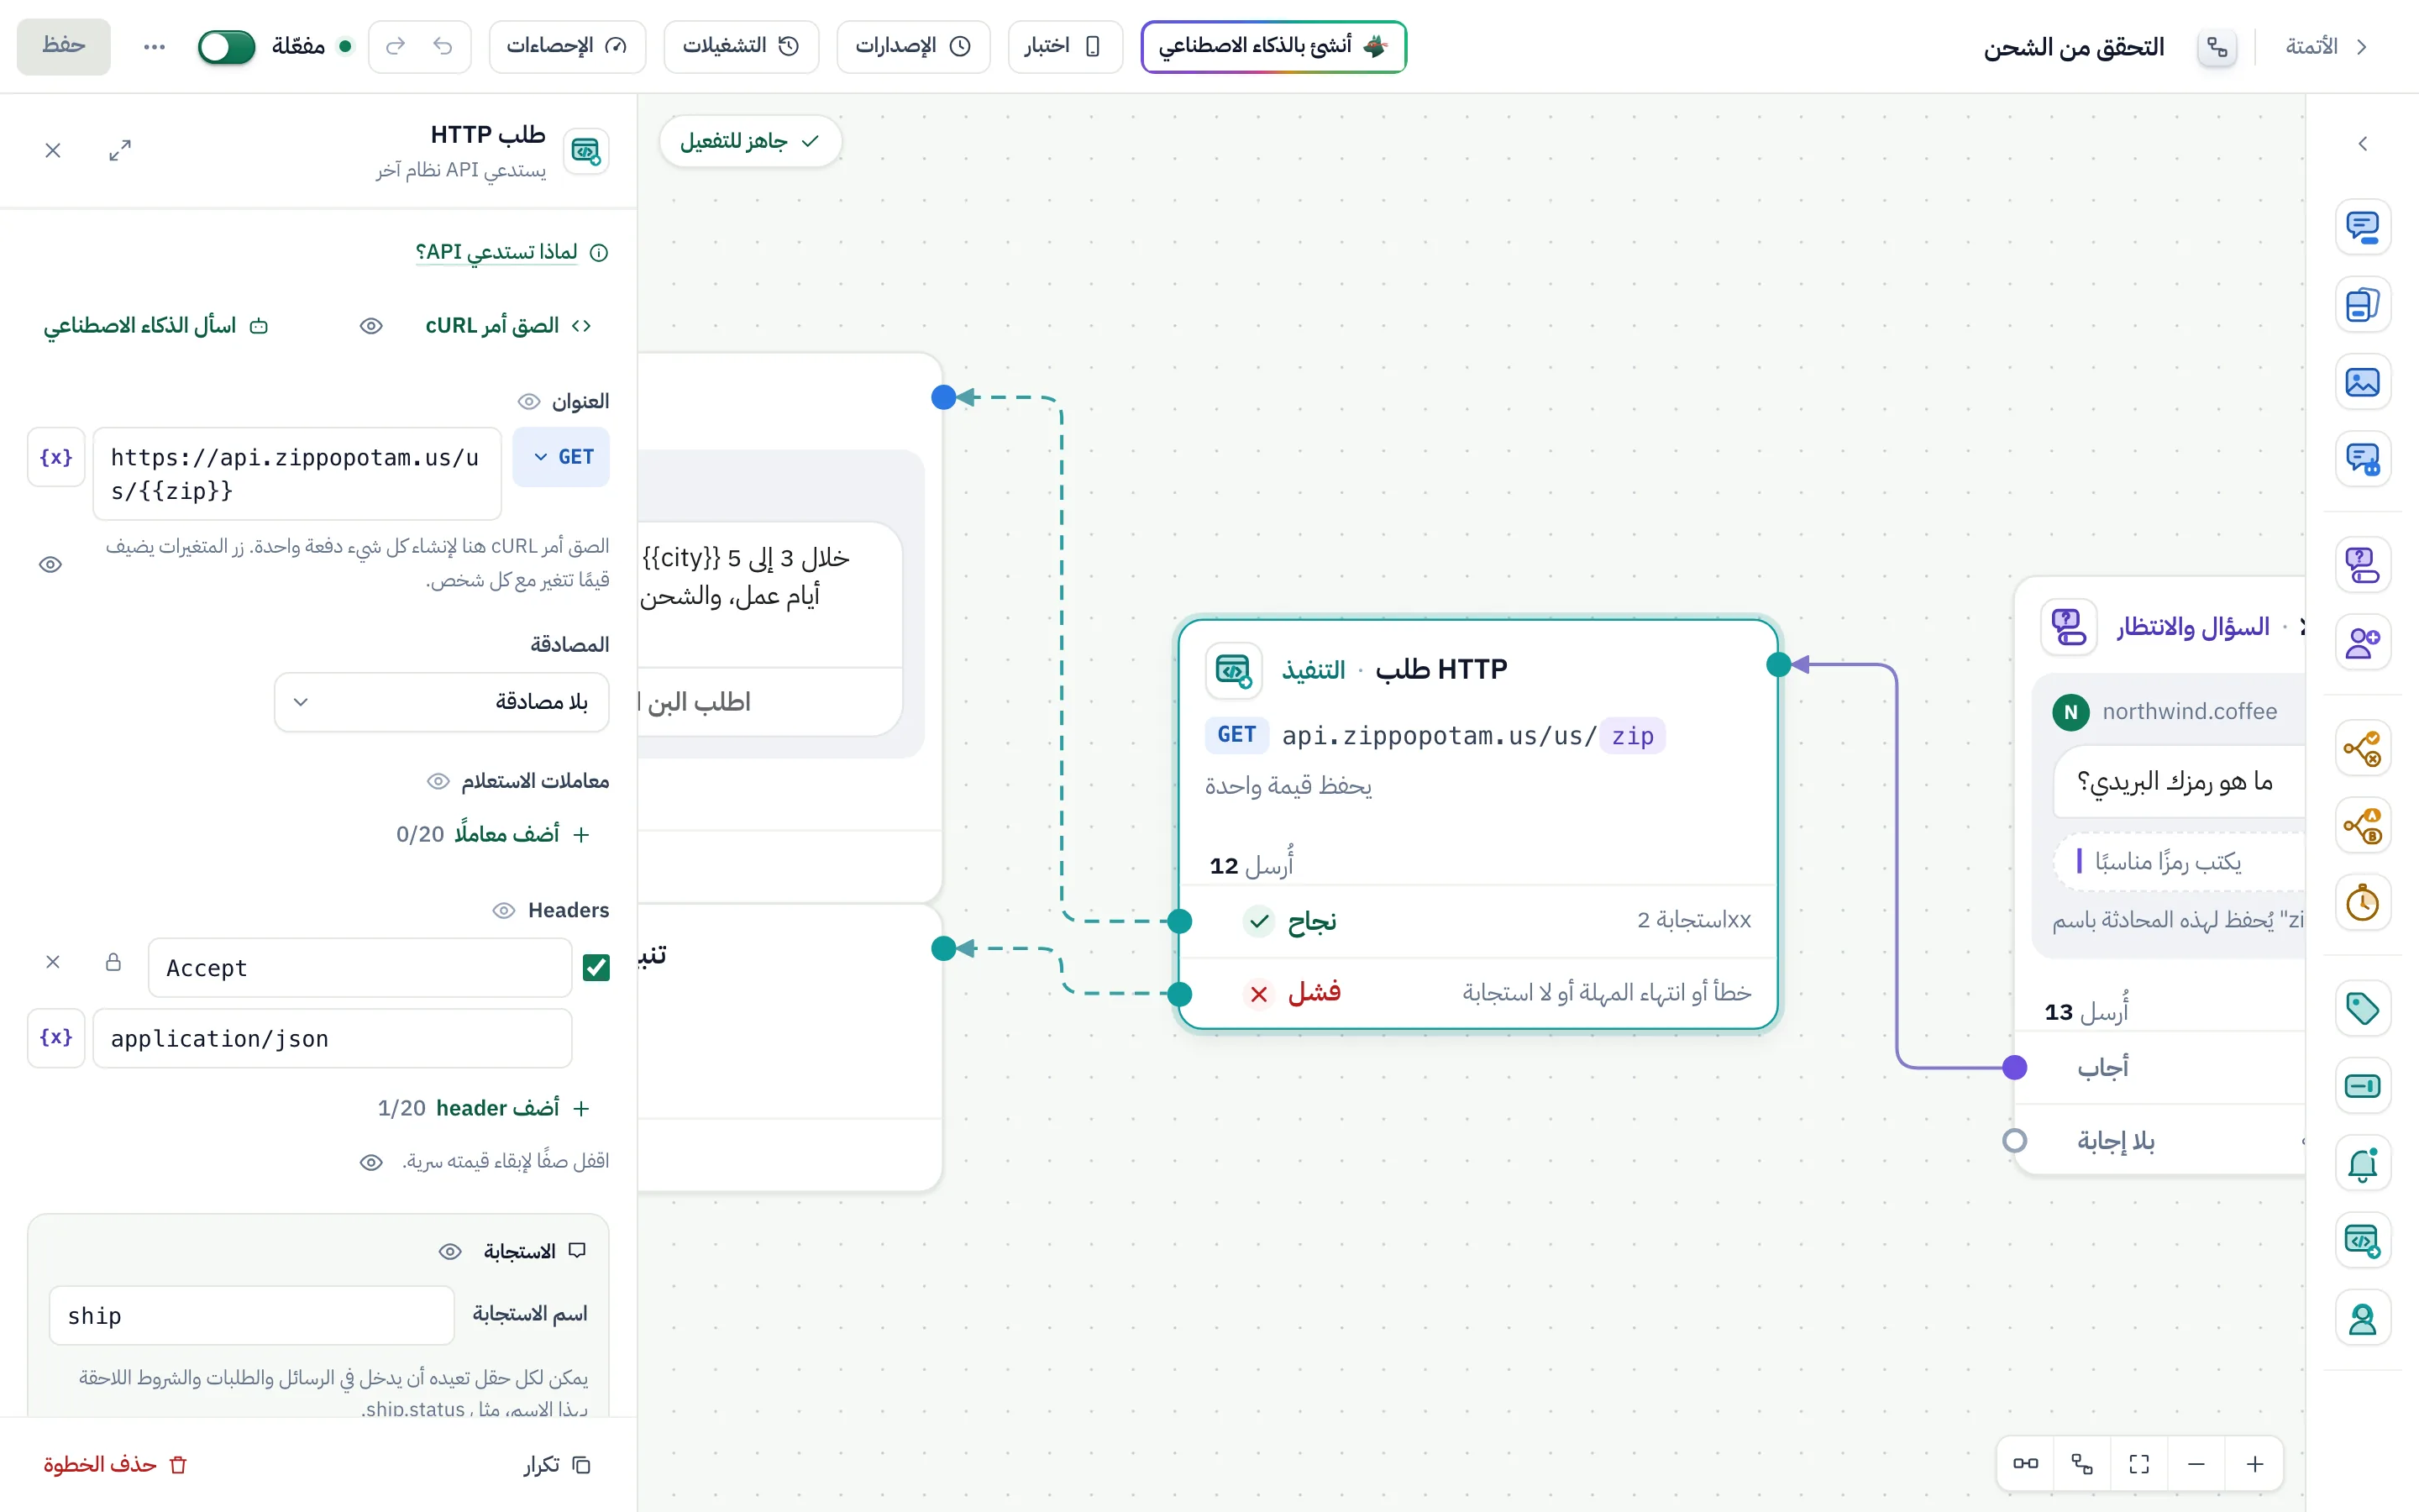Expand the HTTP panel to fullscreen
This screenshot has height=1512, width=2419.
(x=120, y=150)
